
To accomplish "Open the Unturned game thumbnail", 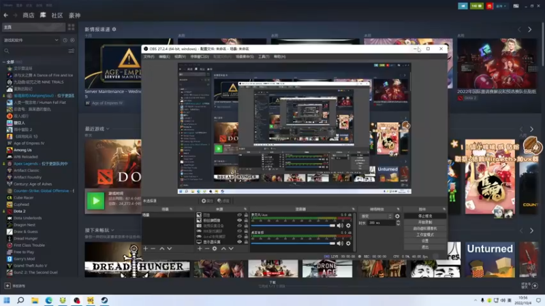I will click(490, 260).
